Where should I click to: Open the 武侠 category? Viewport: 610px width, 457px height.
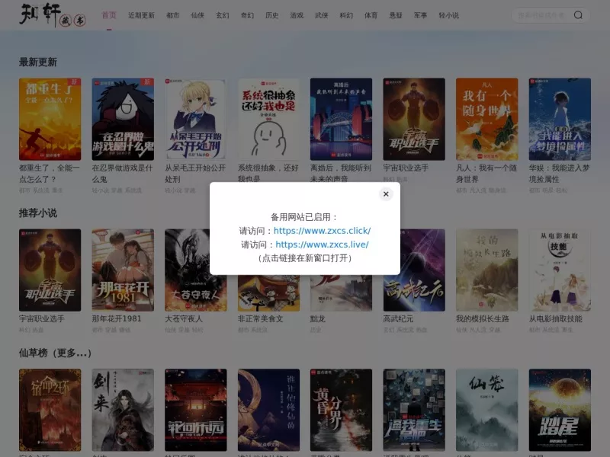321,15
